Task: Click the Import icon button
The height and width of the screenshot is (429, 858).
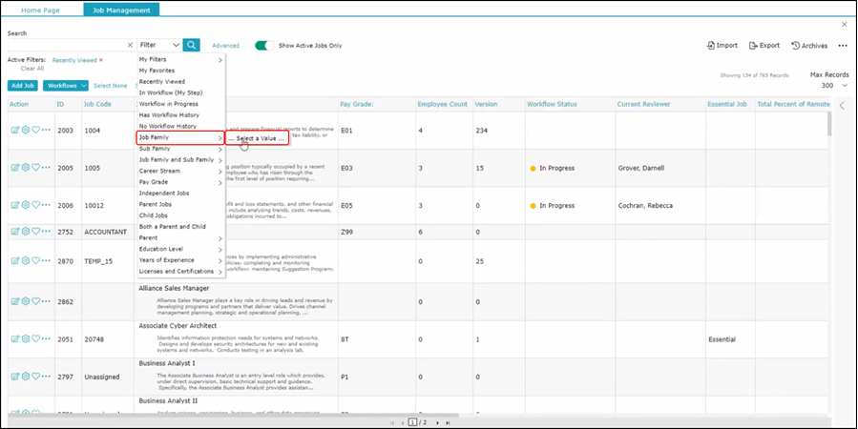Action: pos(722,45)
